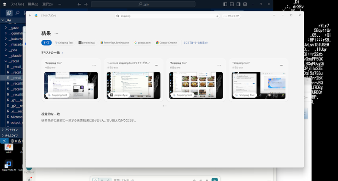Filter results by google.com chip
The image size is (338, 181).
tap(142, 43)
